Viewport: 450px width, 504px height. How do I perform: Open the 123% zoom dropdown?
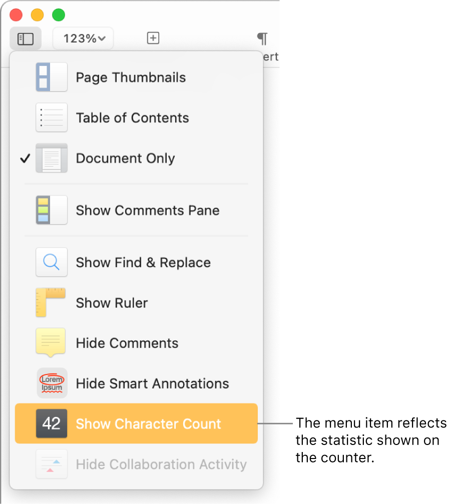click(x=83, y=38)
